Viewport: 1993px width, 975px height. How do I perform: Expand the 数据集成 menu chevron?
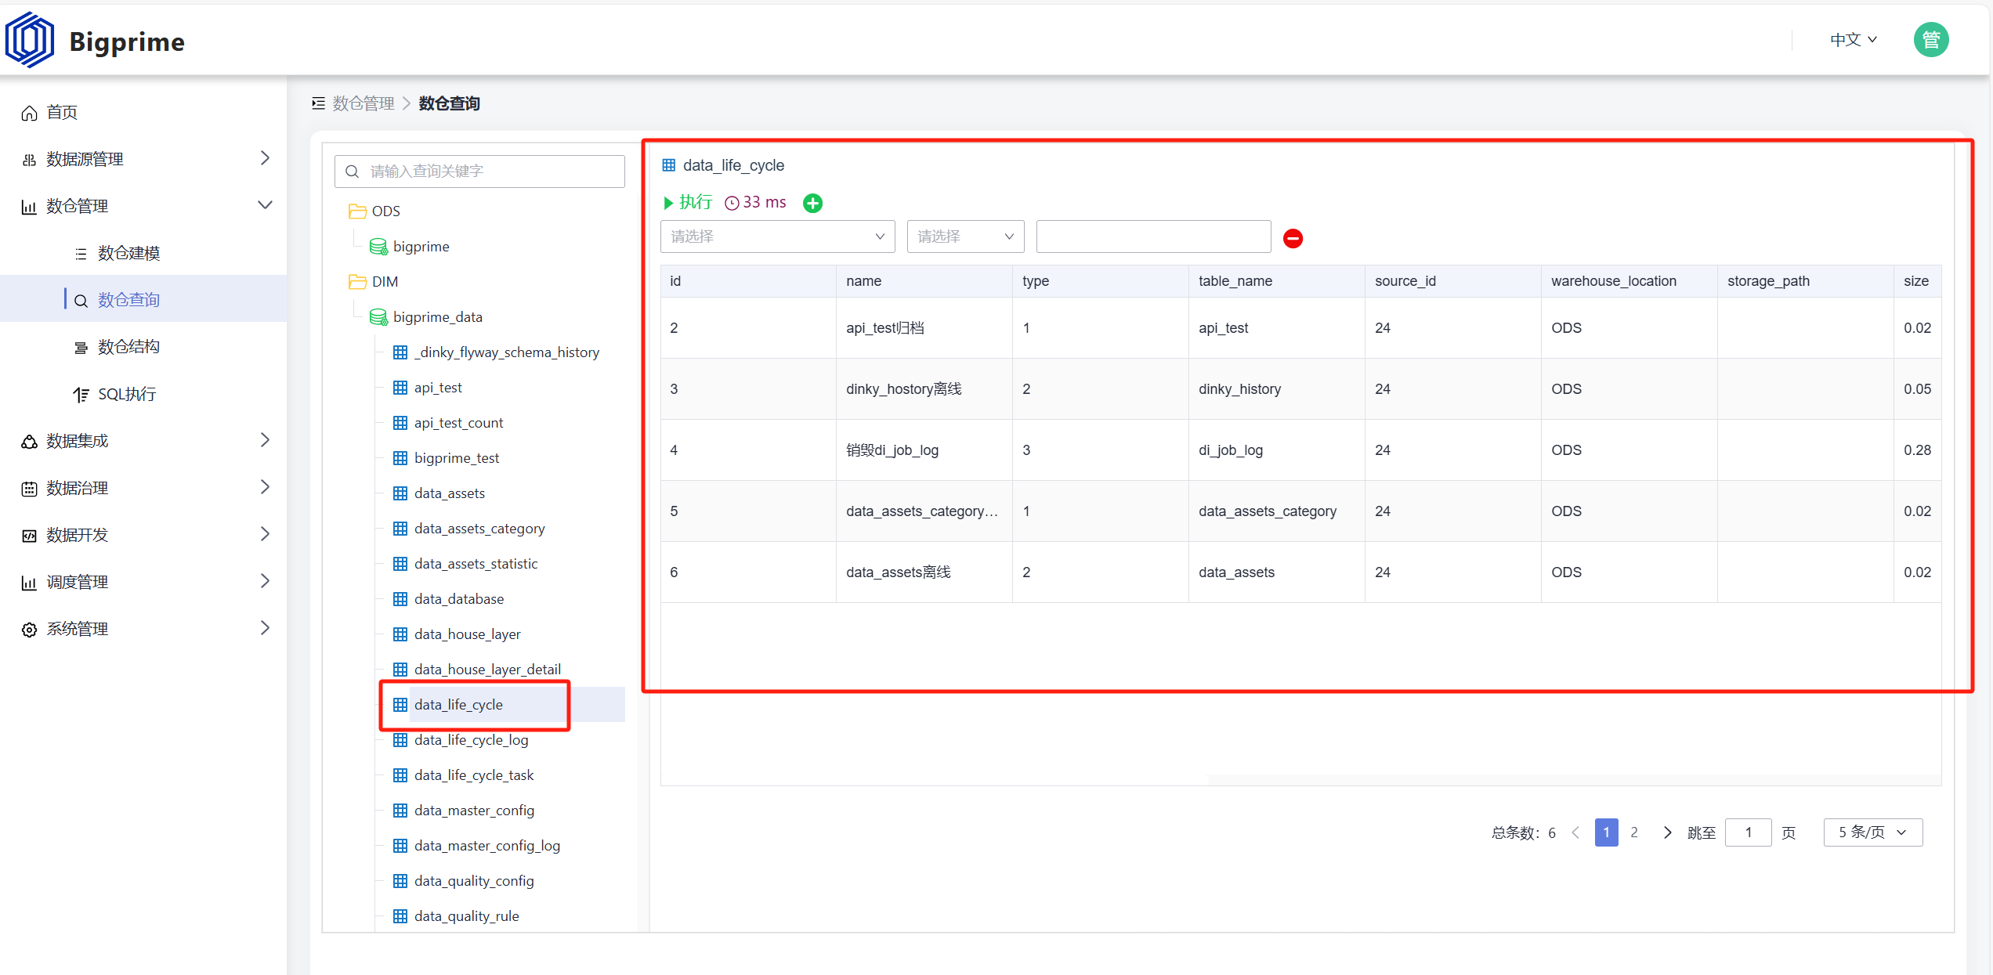tap(265, 440)
